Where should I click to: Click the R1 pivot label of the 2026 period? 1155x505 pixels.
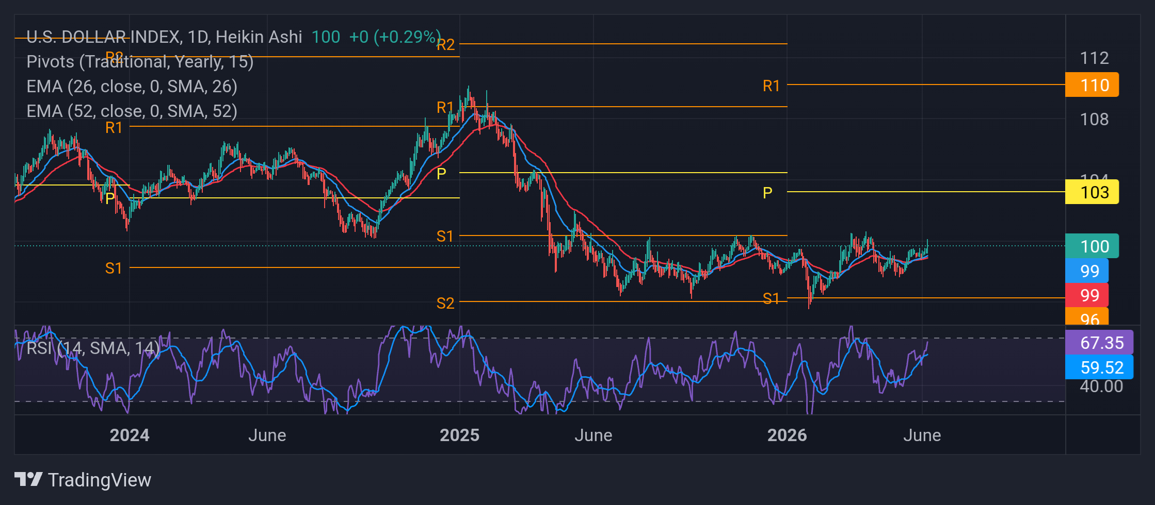point(772,86)
